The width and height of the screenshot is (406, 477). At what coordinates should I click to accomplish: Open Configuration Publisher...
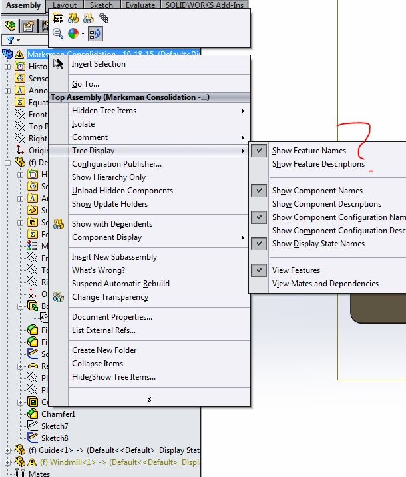click(x=116, y=164)
